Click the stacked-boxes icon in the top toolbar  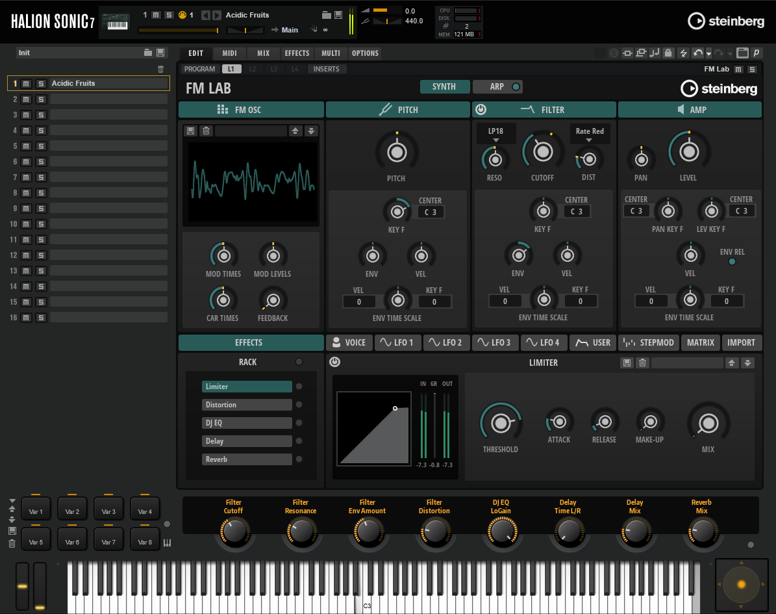(x=641, y=53)
